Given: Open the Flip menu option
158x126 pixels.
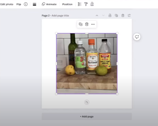Looking at the screenshot, I should tap(19, 4).
